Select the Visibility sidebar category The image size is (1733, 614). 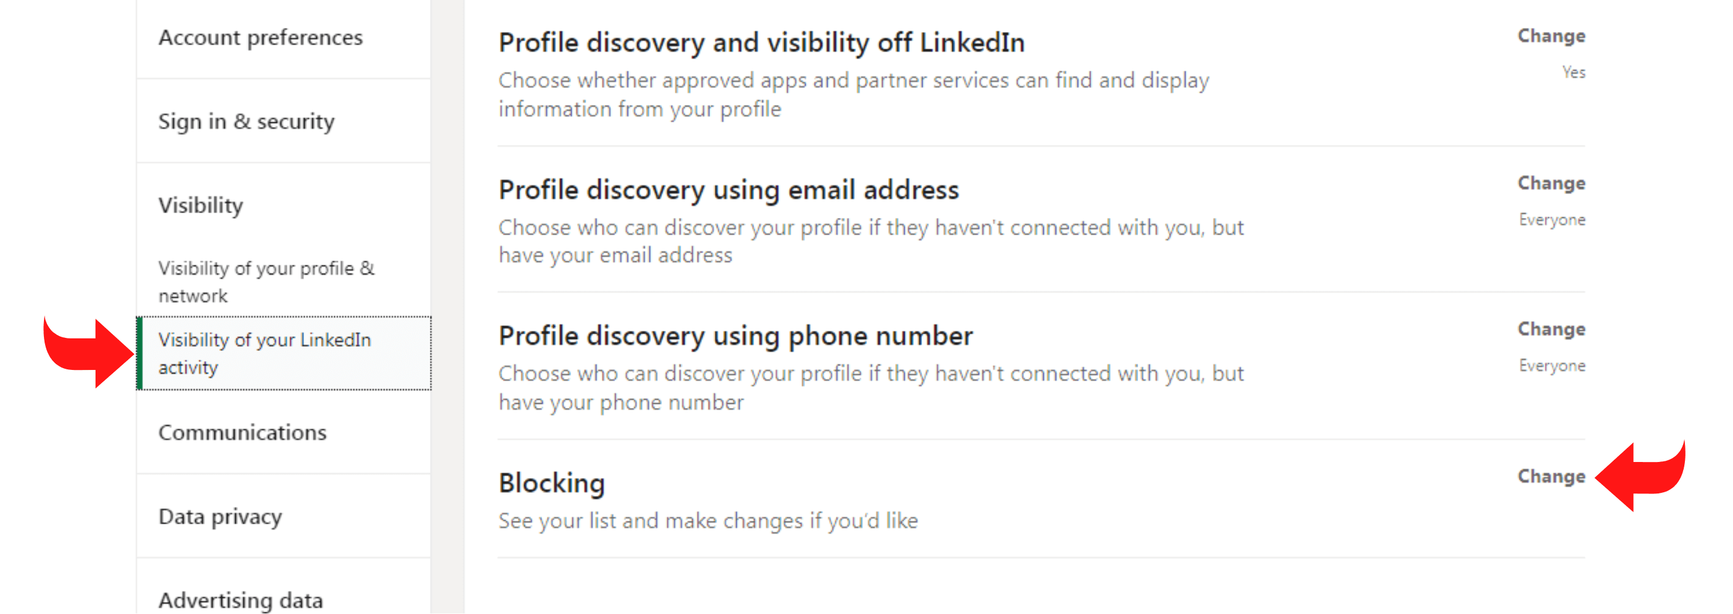(x=201, y=205)
